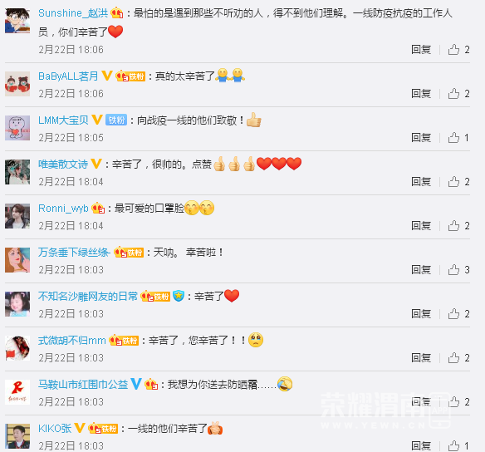485x452 pixels.
Task: Like KIKO张's comment with thumbs-up
Action: click(453, 446)
